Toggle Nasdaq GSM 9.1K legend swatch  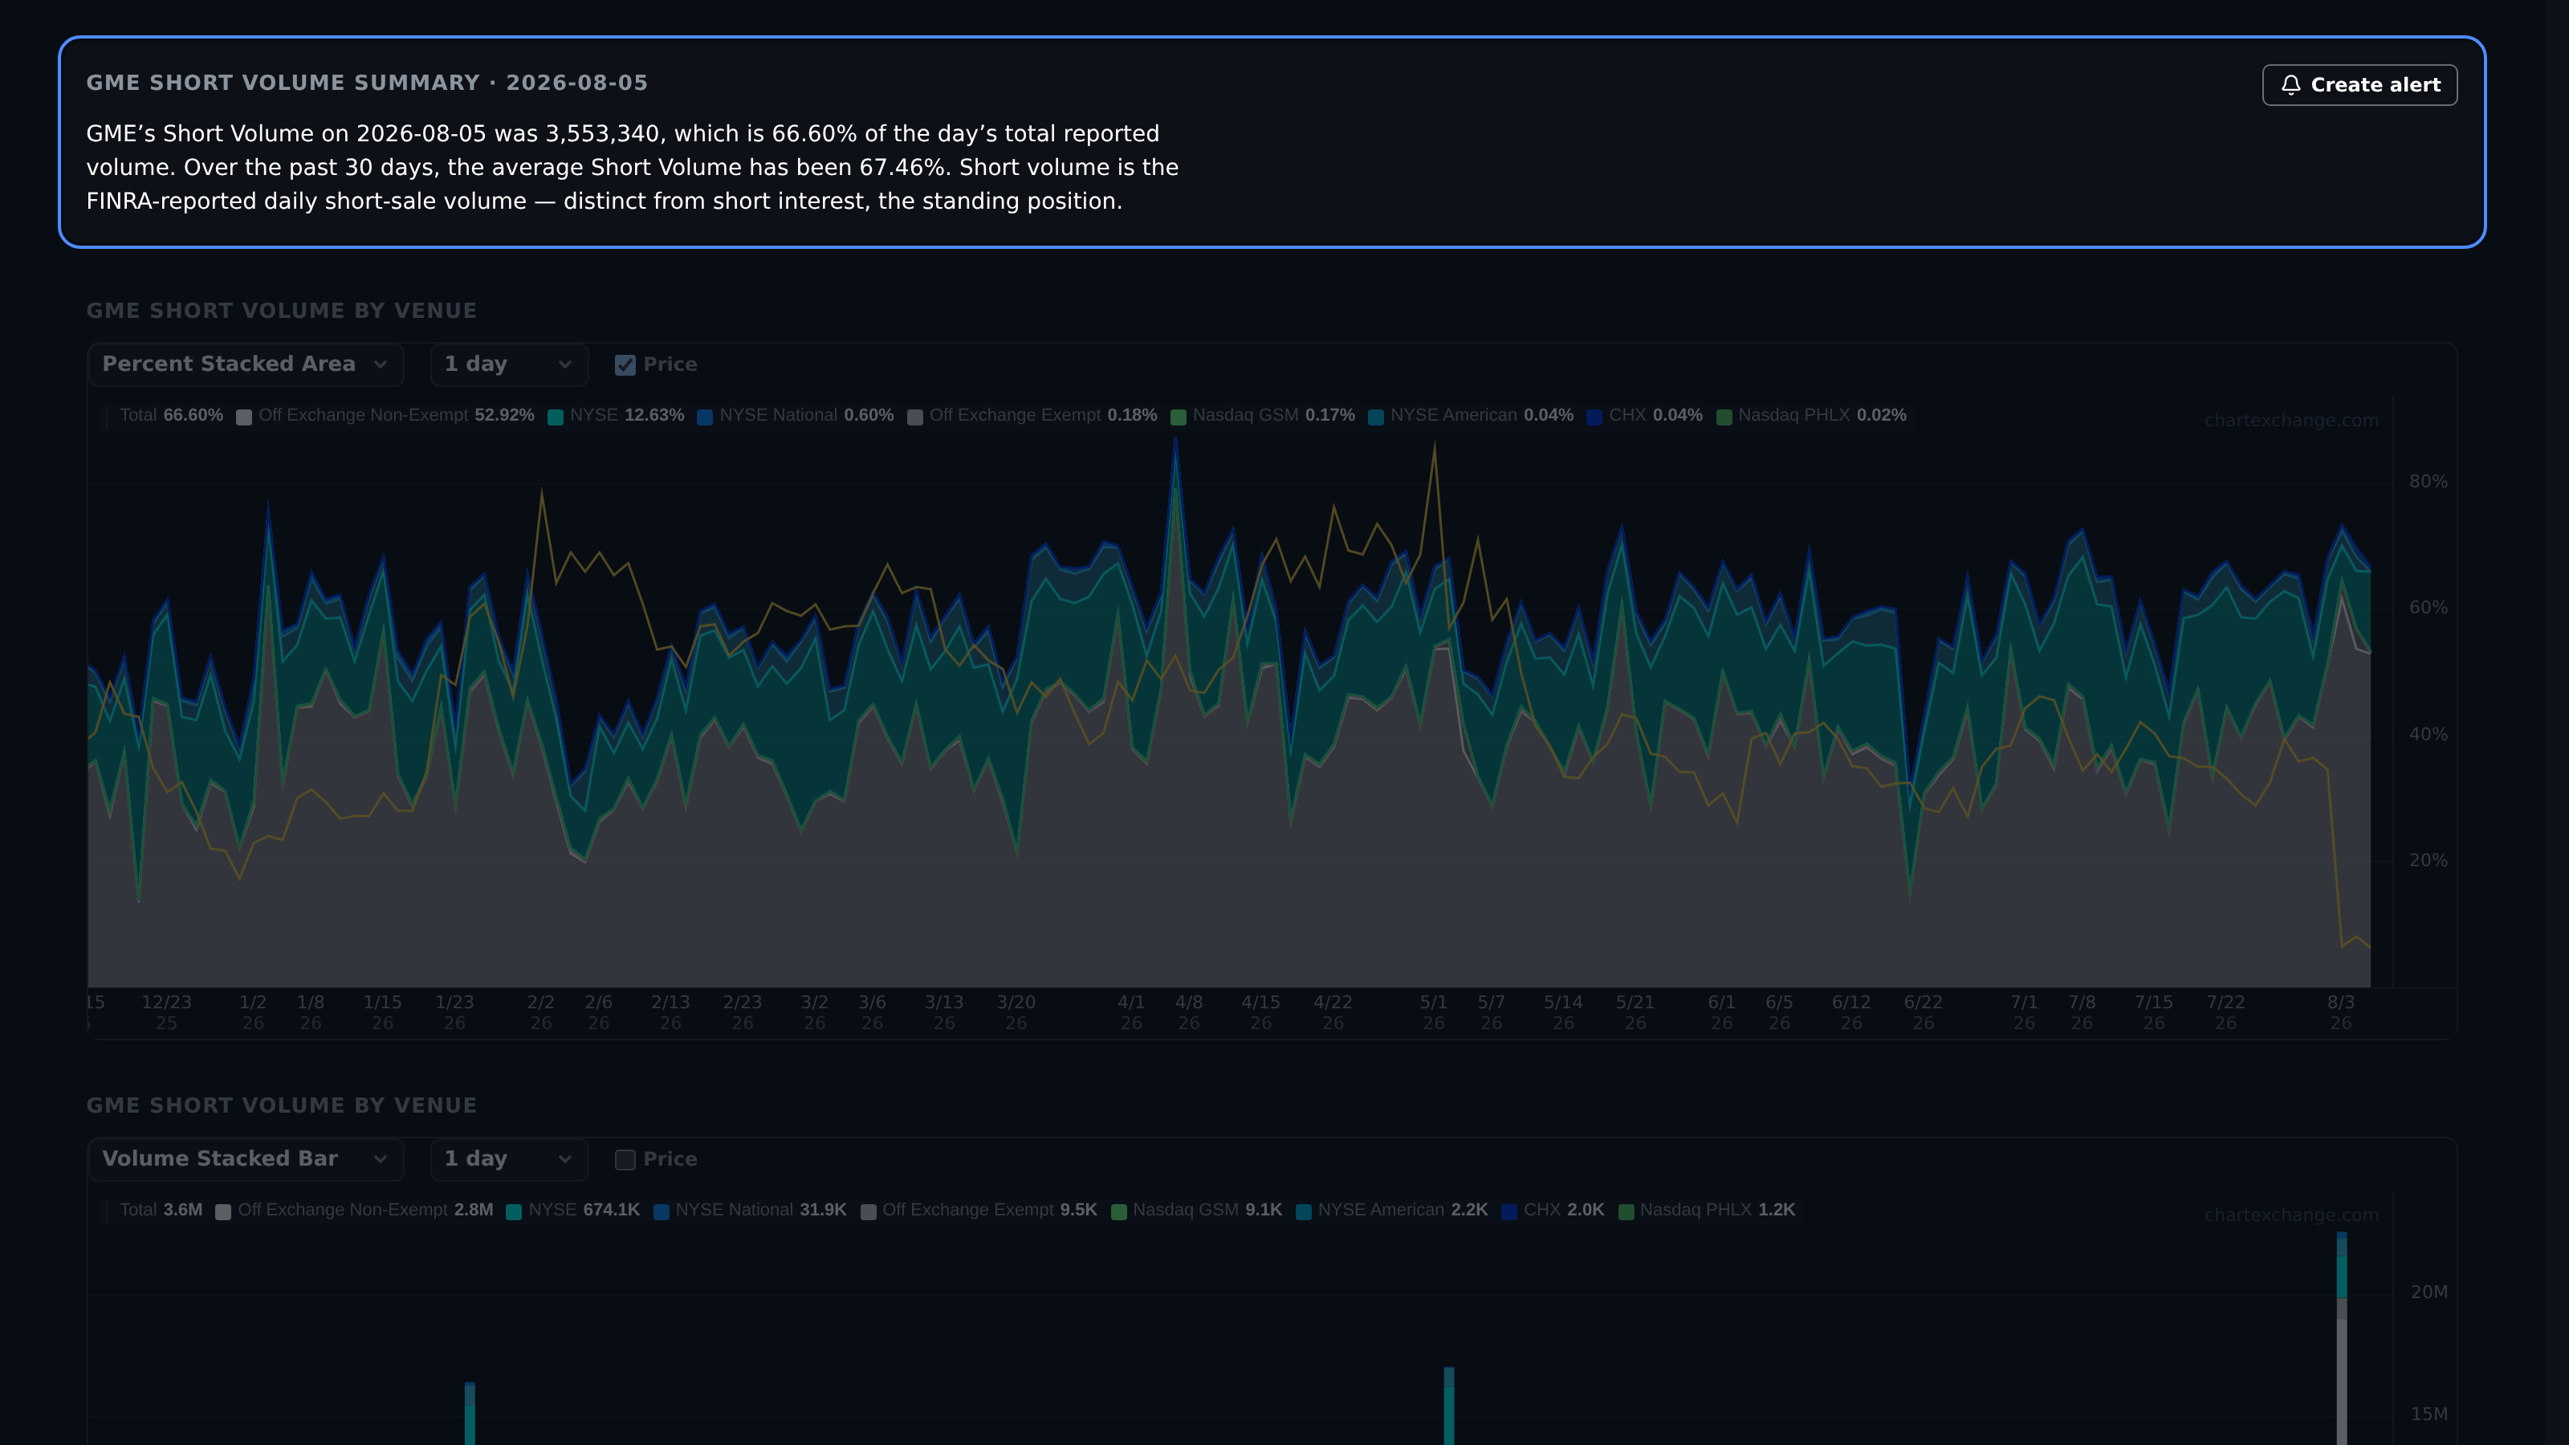1118,1211
